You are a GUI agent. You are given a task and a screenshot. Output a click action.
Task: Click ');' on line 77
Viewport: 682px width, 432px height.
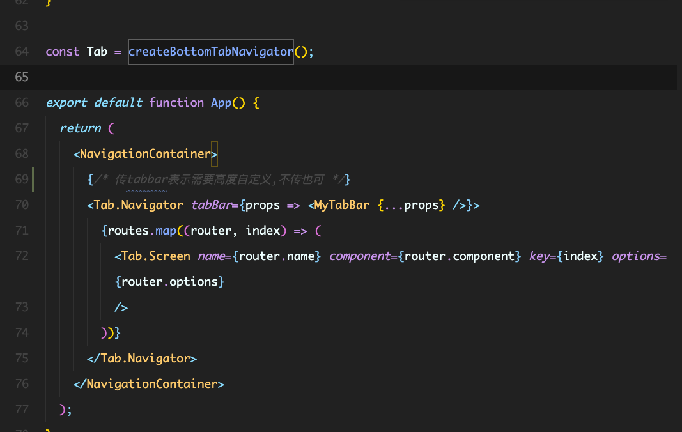coord(66,410)
